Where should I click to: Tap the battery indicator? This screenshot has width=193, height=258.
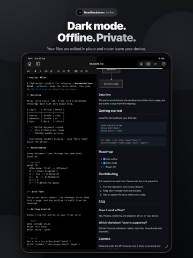pos(163,59)
